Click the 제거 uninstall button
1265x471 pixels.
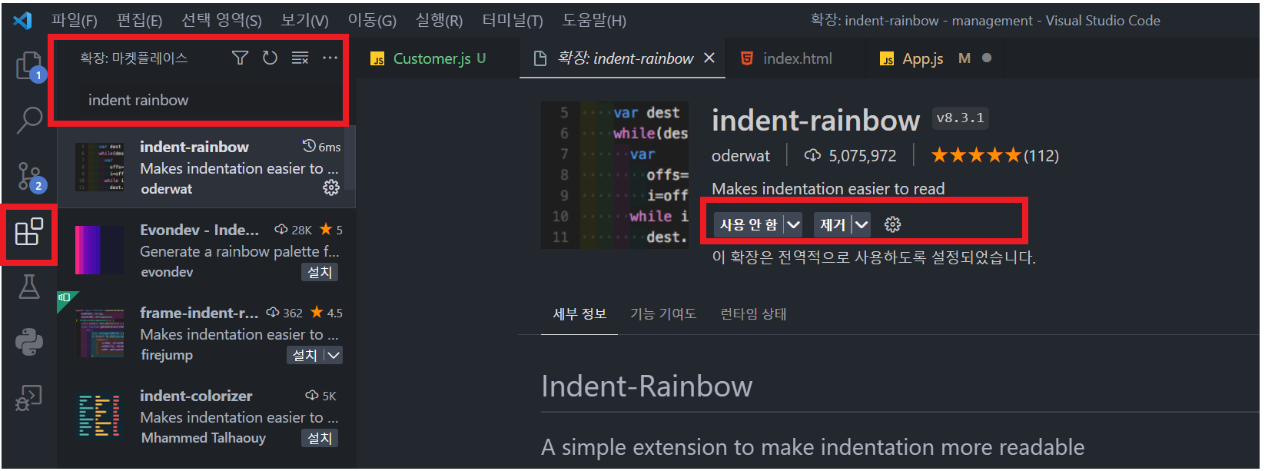(x=832, y=224)
